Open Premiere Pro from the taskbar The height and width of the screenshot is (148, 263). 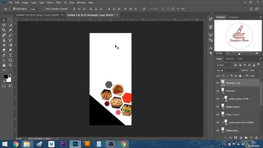pyautogui.click(x=63, y=144)
